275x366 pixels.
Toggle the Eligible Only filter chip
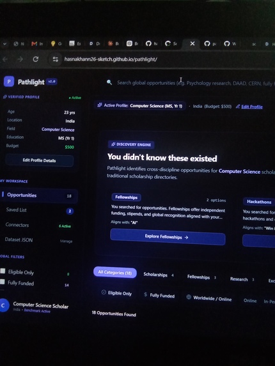pos(116,293)
